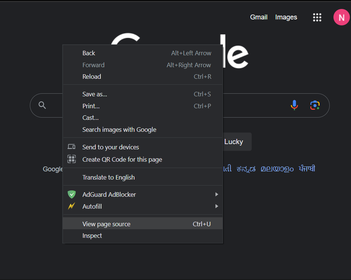Viewport: 351px width, 280px height.
Task: Open the Gmail link
Action: click(258, 17)
